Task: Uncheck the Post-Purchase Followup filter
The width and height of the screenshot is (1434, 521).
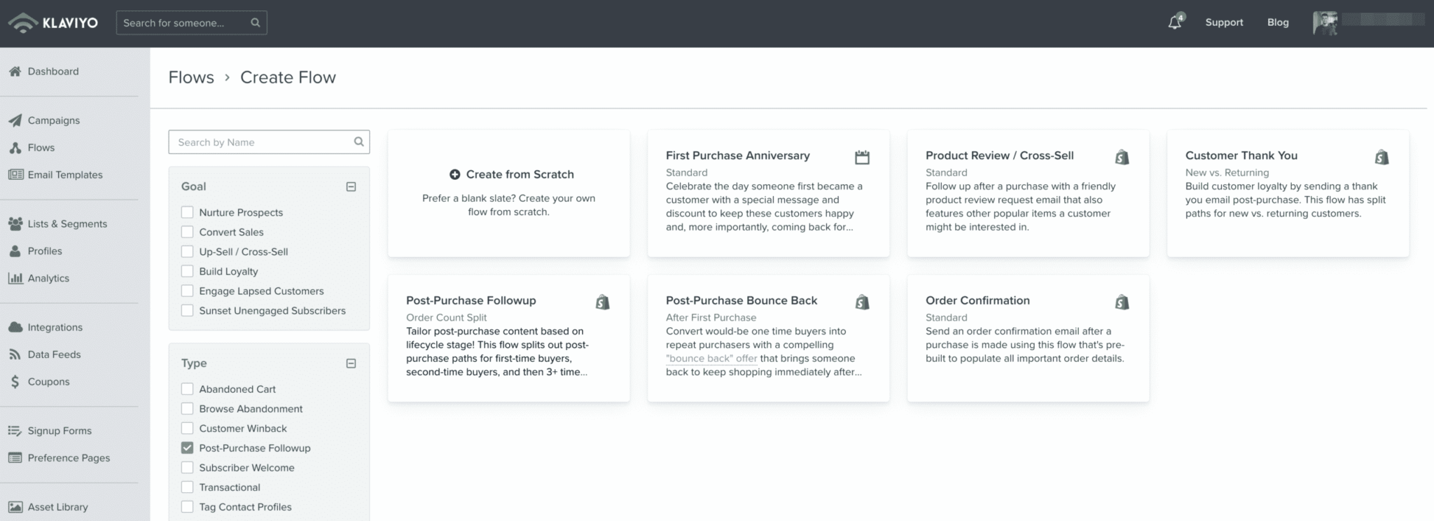Action: [x=187, y=448]
